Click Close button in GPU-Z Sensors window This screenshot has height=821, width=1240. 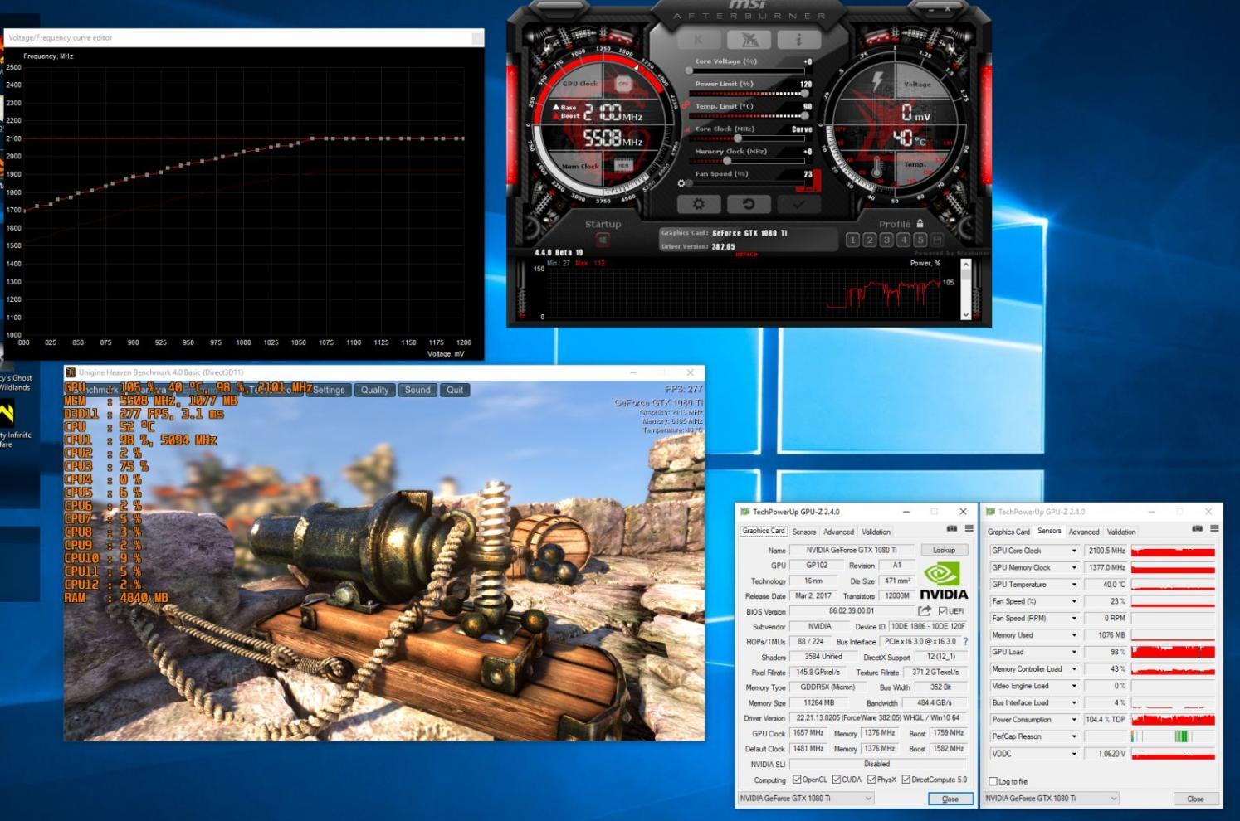pos(1195,799)
